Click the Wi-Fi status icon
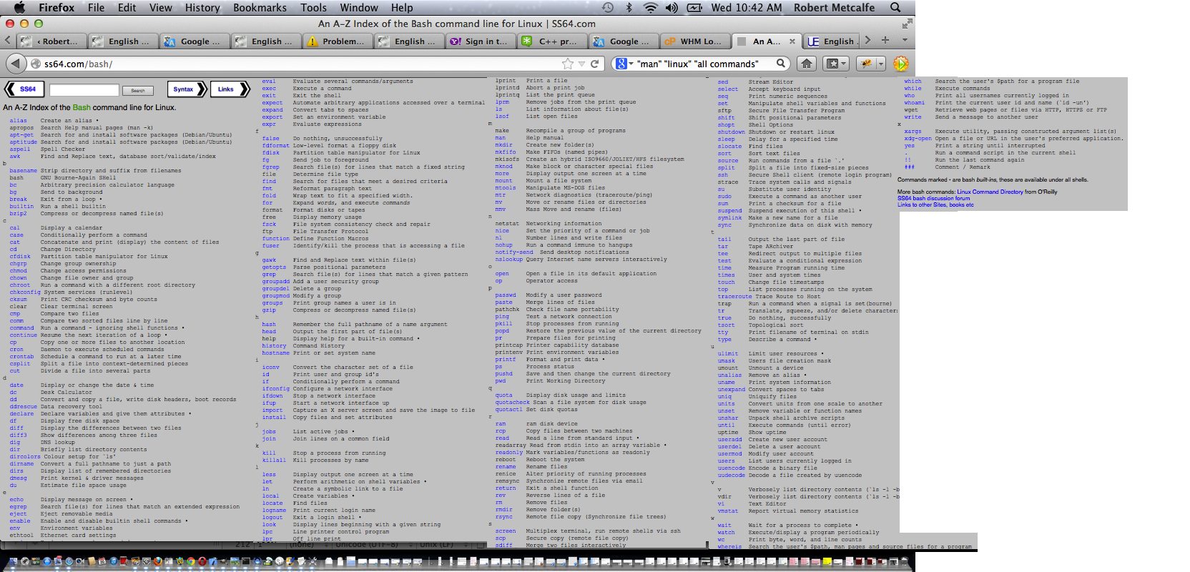The width and height of the screenshot is (1190, 572). pyautogui.click(x=650, y=7)
